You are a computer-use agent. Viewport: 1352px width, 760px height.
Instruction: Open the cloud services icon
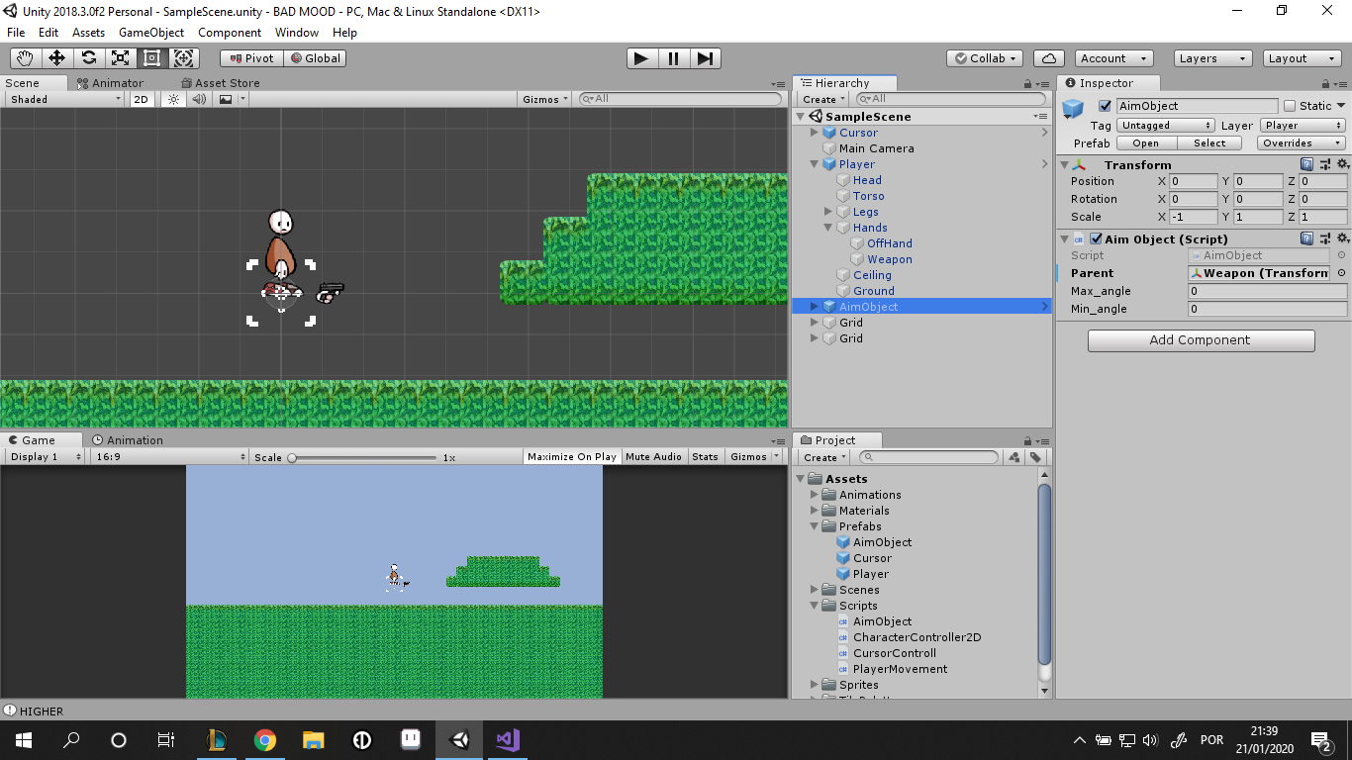tap(1048, 58)
